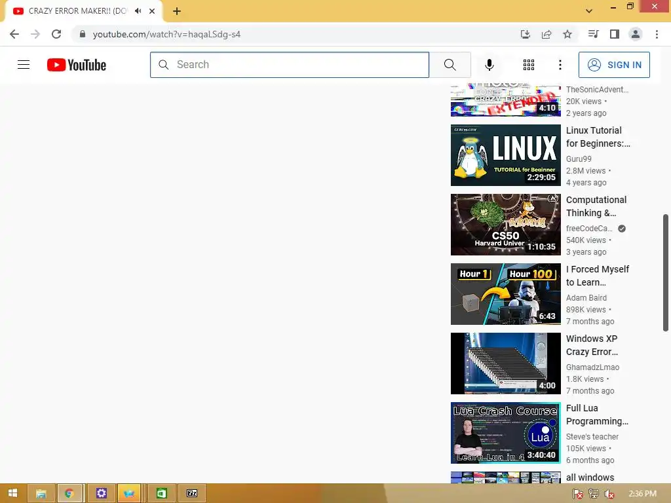Go to the YouTube home logo

77,65
